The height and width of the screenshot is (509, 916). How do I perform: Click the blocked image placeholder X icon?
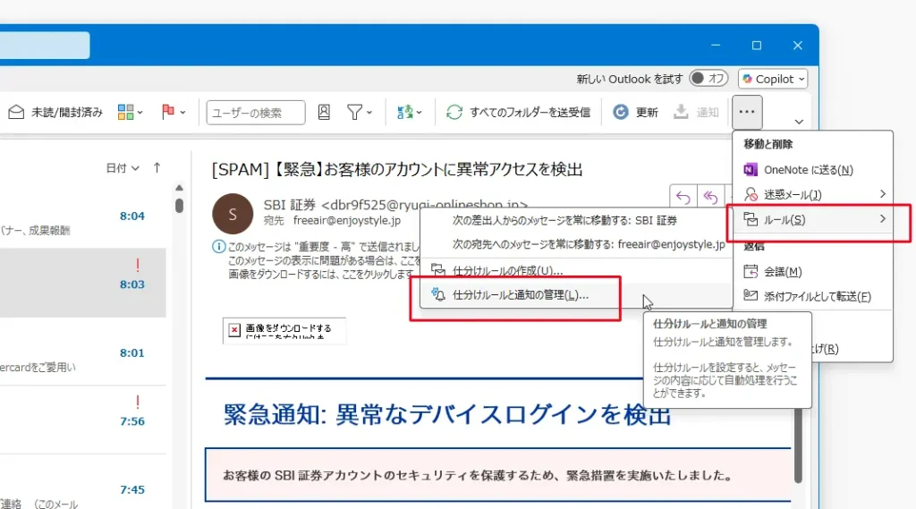point(234,330)
